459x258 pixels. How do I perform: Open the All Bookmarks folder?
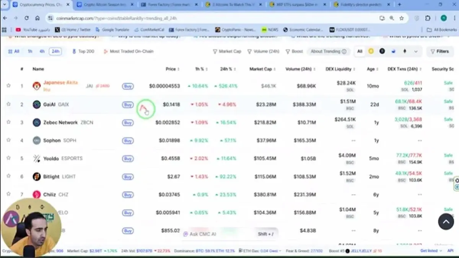pos(442,29)
